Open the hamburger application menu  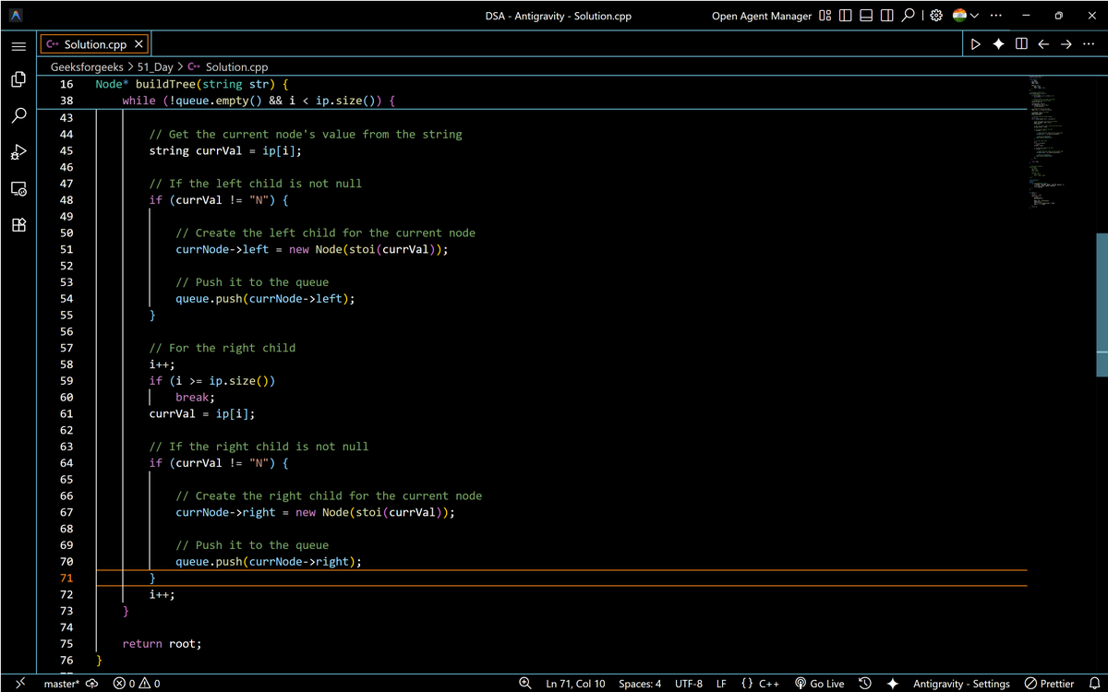click(x=18, y=47)
